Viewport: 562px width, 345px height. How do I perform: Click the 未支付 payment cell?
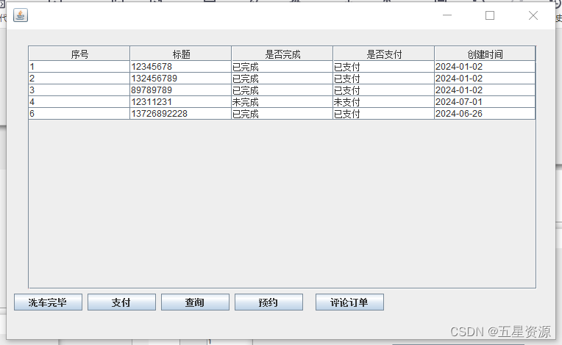(x=383, y=102)
